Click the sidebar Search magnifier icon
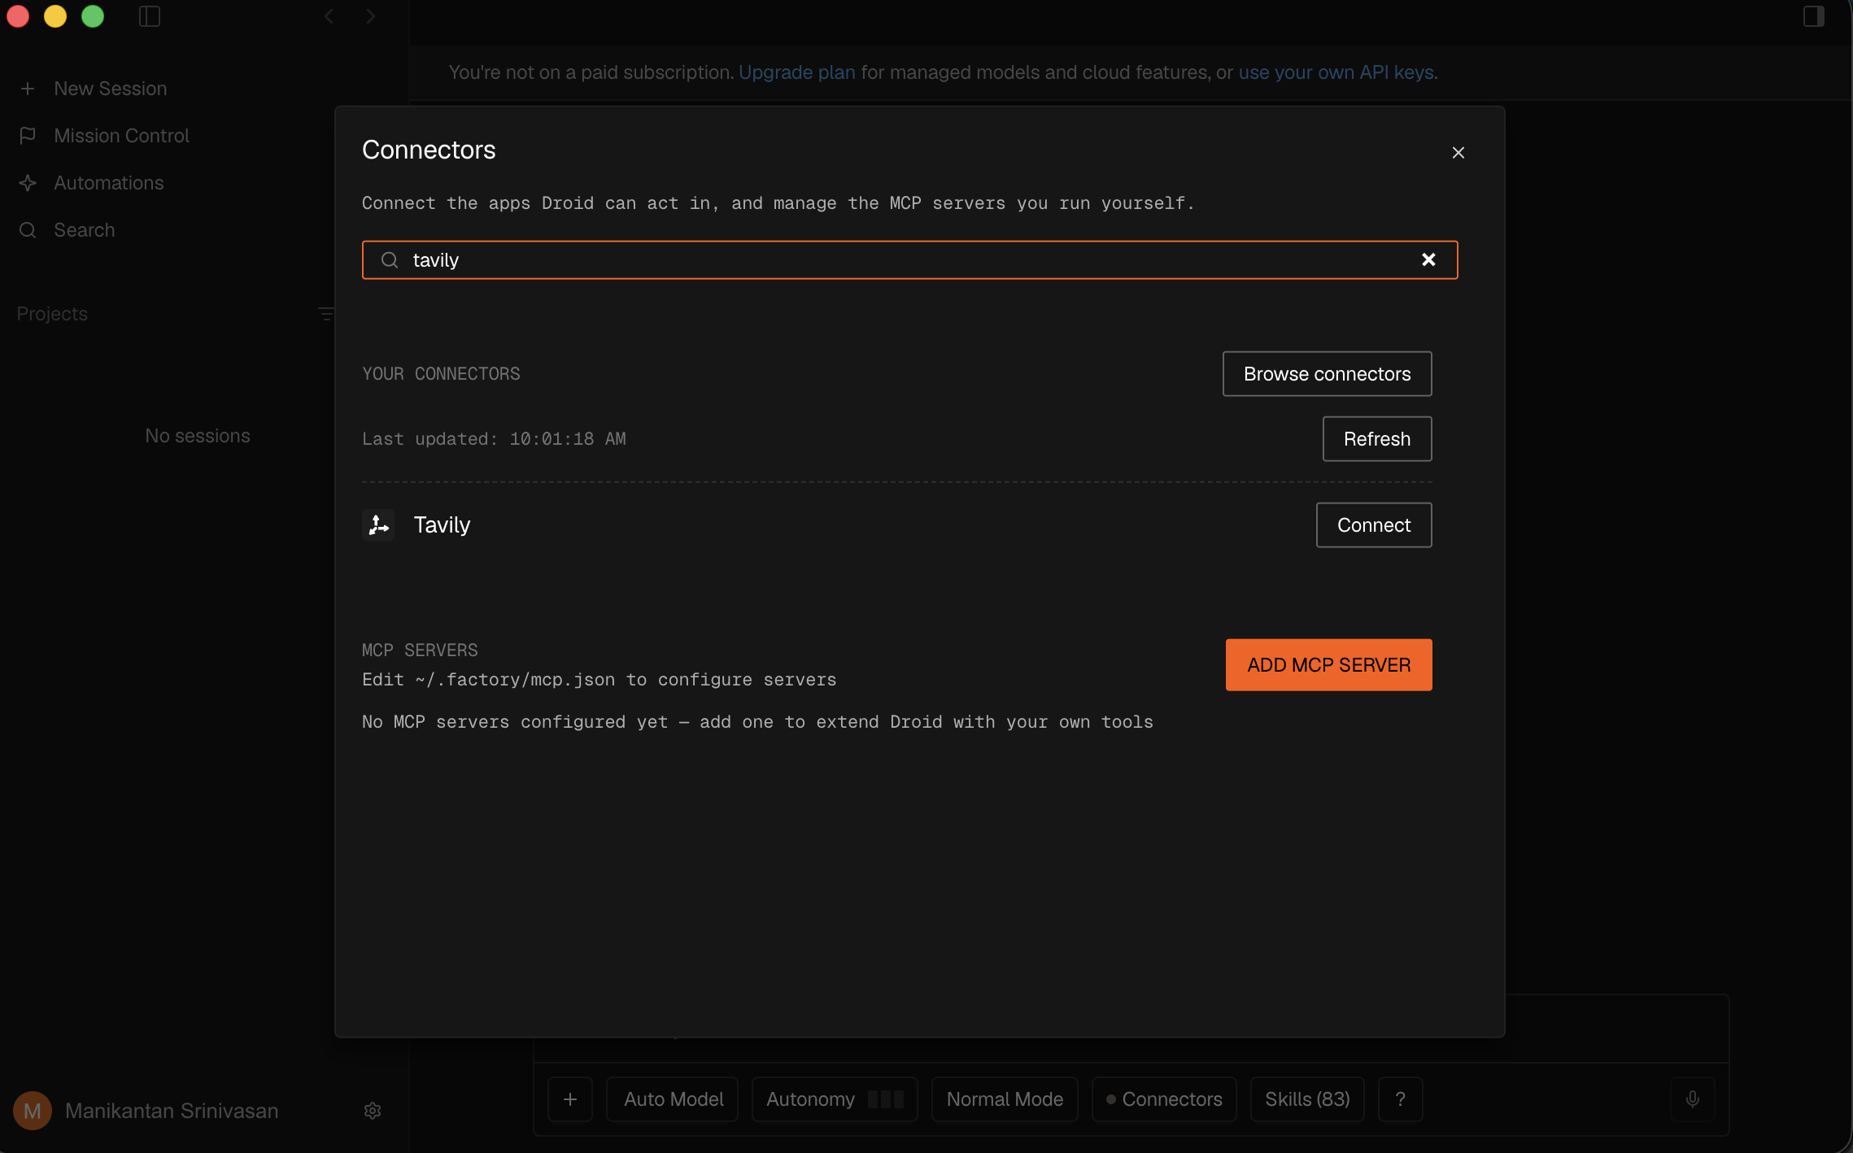 pos(28,230)
